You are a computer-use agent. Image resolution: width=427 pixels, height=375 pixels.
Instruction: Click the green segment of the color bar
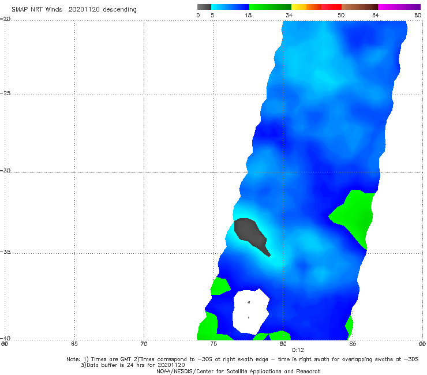[270, 7]
